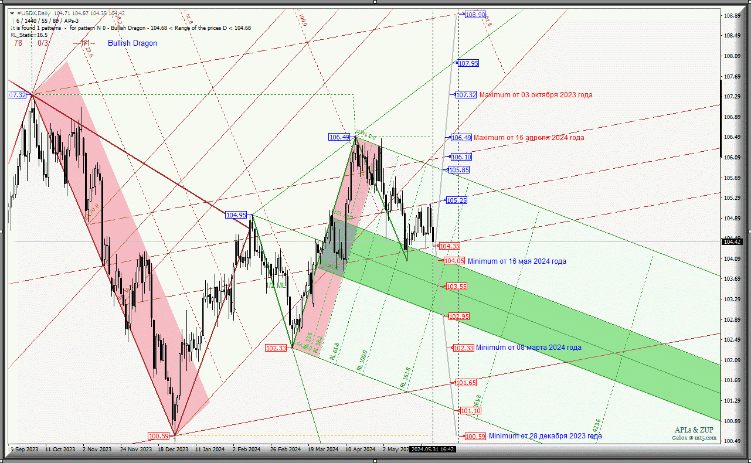Click the 104.35 red price label
Viewport: 751px width, 463px height.
tap(449, 246)
